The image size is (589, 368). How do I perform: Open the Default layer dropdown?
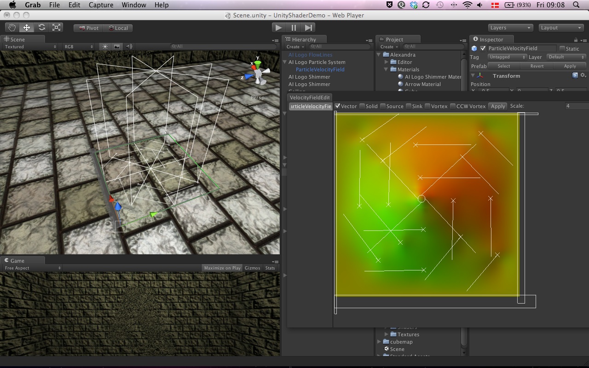tap(566, 57)
